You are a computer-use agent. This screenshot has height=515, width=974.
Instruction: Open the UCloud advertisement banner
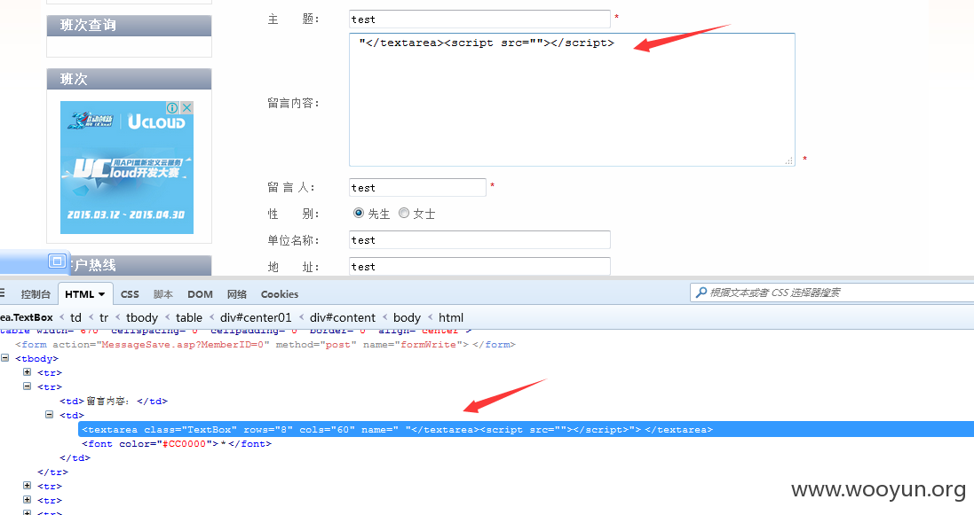pos(127,168)
